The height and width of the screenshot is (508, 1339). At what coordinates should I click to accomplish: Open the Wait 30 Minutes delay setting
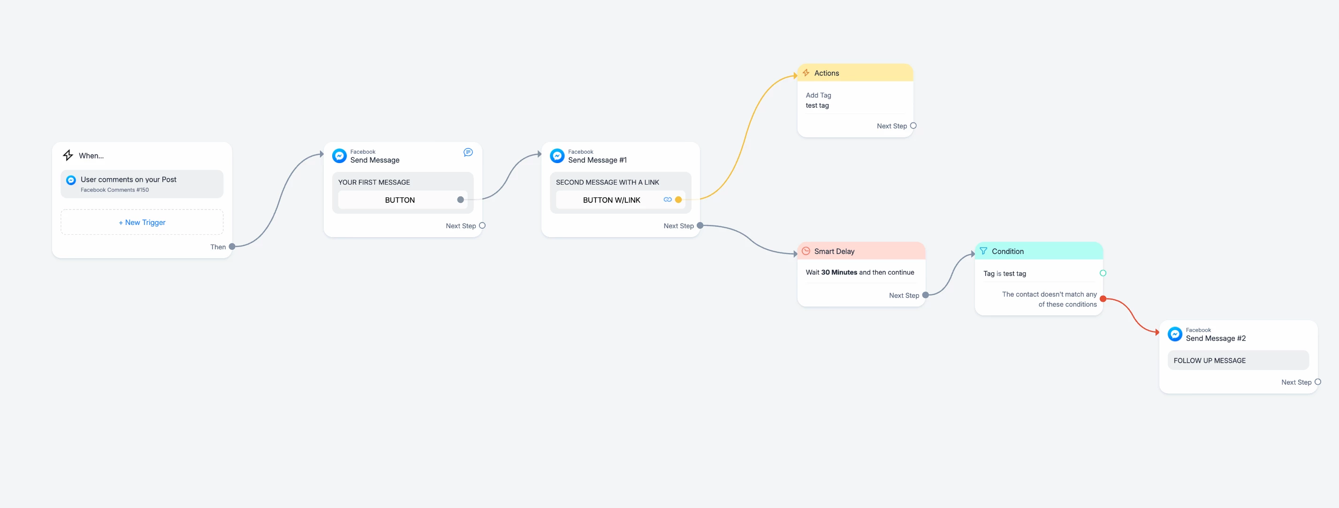[x=860, y=272]
